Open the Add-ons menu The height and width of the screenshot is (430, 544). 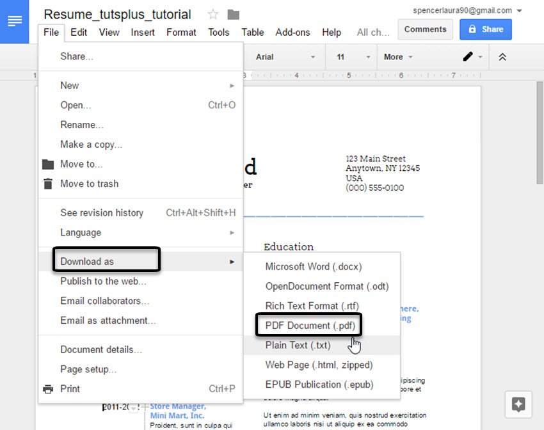pyautogui.click(x=293, y=32)
